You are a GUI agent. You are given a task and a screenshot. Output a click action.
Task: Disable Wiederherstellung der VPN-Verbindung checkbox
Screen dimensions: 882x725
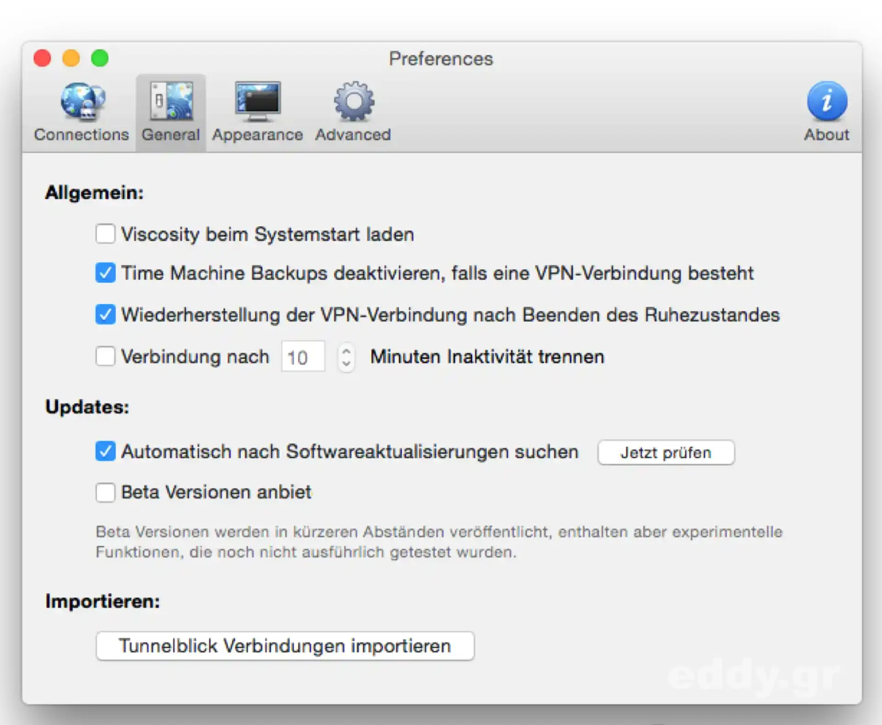[105, 315]
